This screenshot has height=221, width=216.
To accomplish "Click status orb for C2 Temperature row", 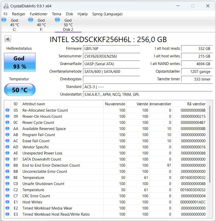I will click(x=7, y=190).
